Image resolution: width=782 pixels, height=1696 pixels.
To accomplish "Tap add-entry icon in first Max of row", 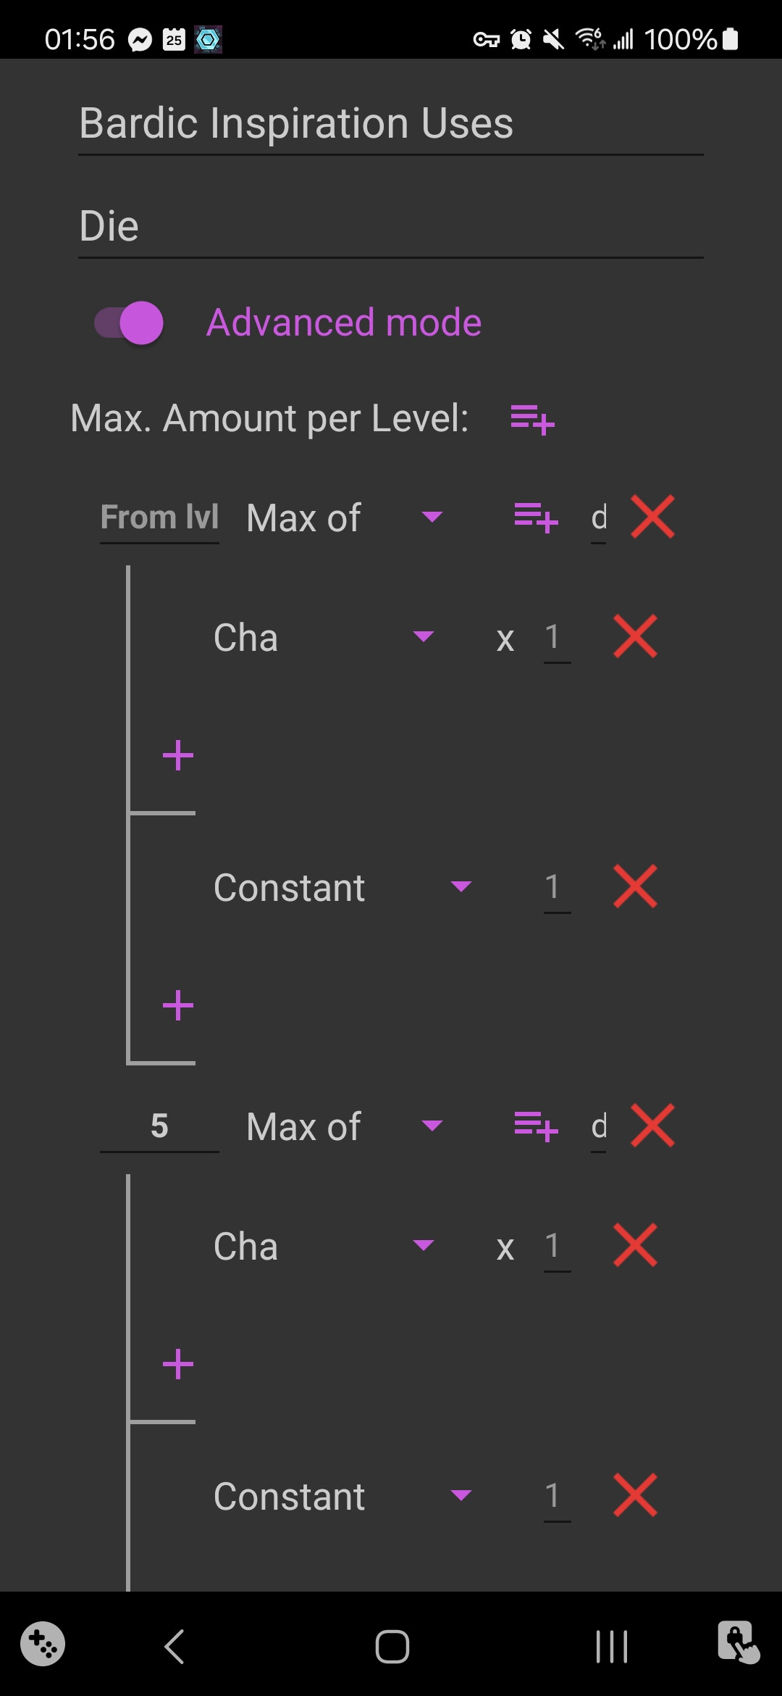I will click(x=536, y=517).
